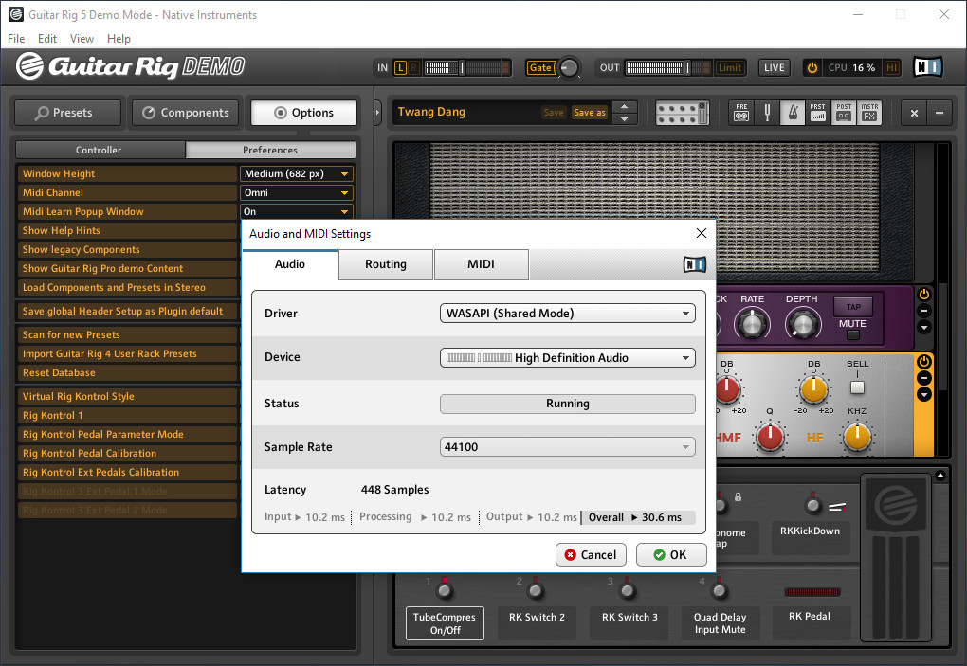
Task: Collapse the left sidebar with arrow handle
Action: pos(378,113)
